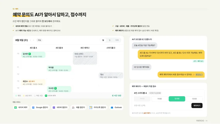Go to the next day with right chevron
Viewport: 220px width, 124px height.
pyautogui.click(x=33, y=40)
